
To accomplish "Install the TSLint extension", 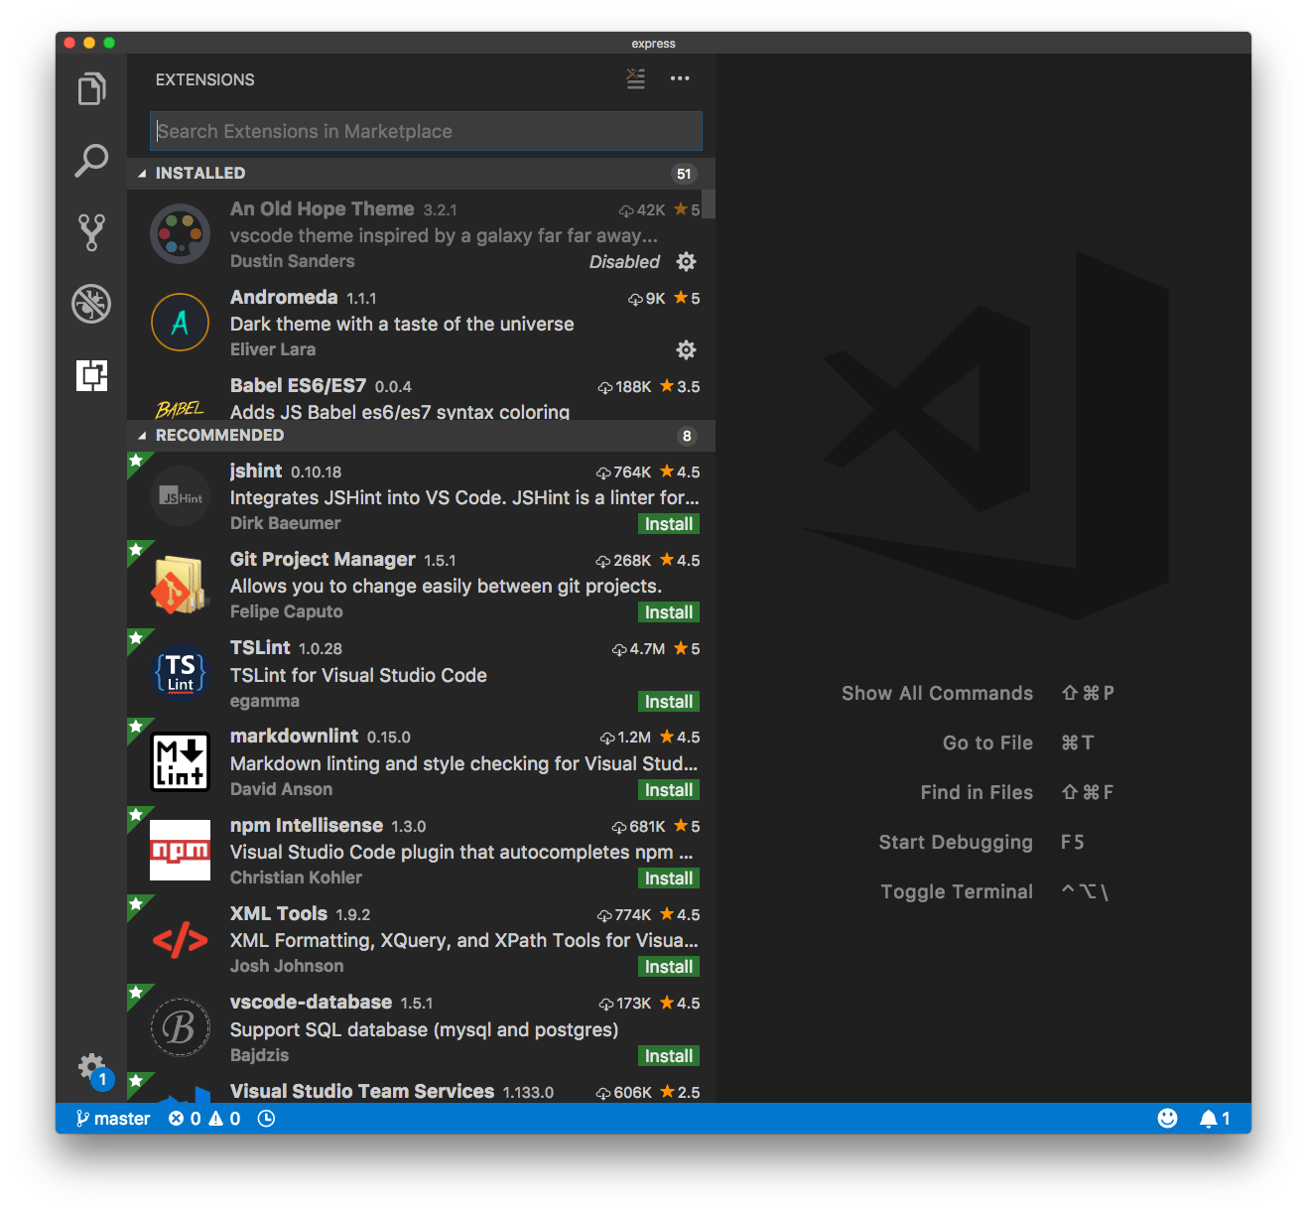I will click(x=669, y=702).
